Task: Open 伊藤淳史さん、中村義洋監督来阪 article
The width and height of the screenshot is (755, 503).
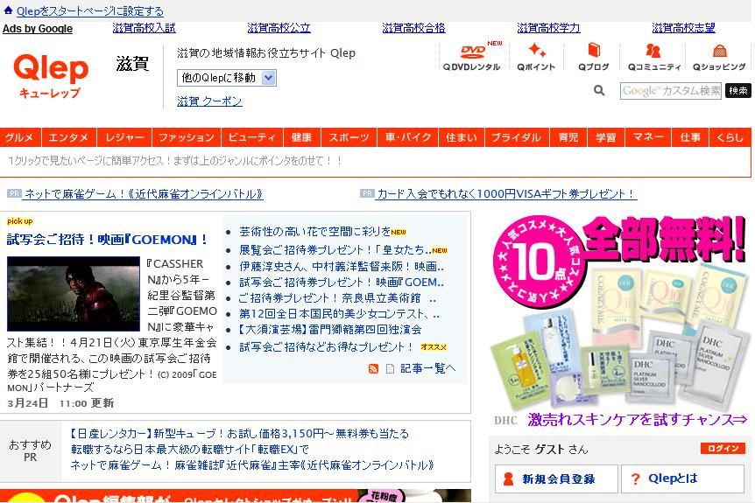Action: tap(342, 267)
